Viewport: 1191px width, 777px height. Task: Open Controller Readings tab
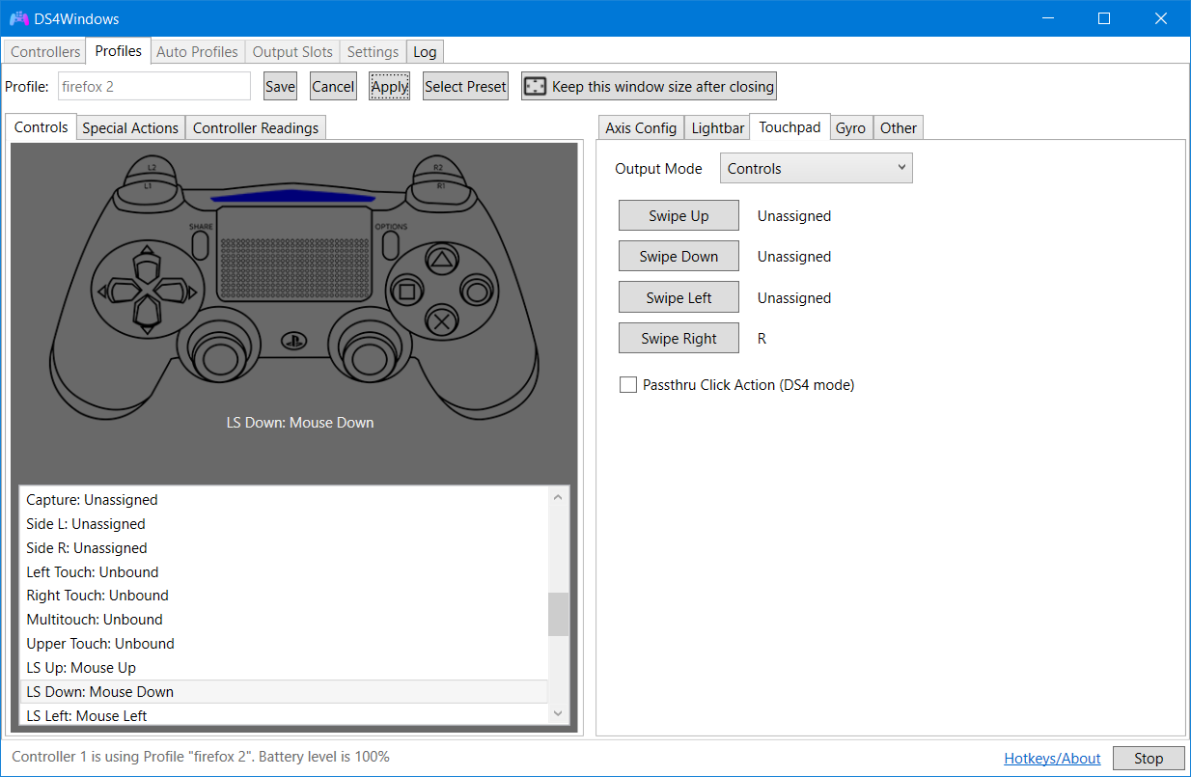pyautogui.click(x=256, y=127)
